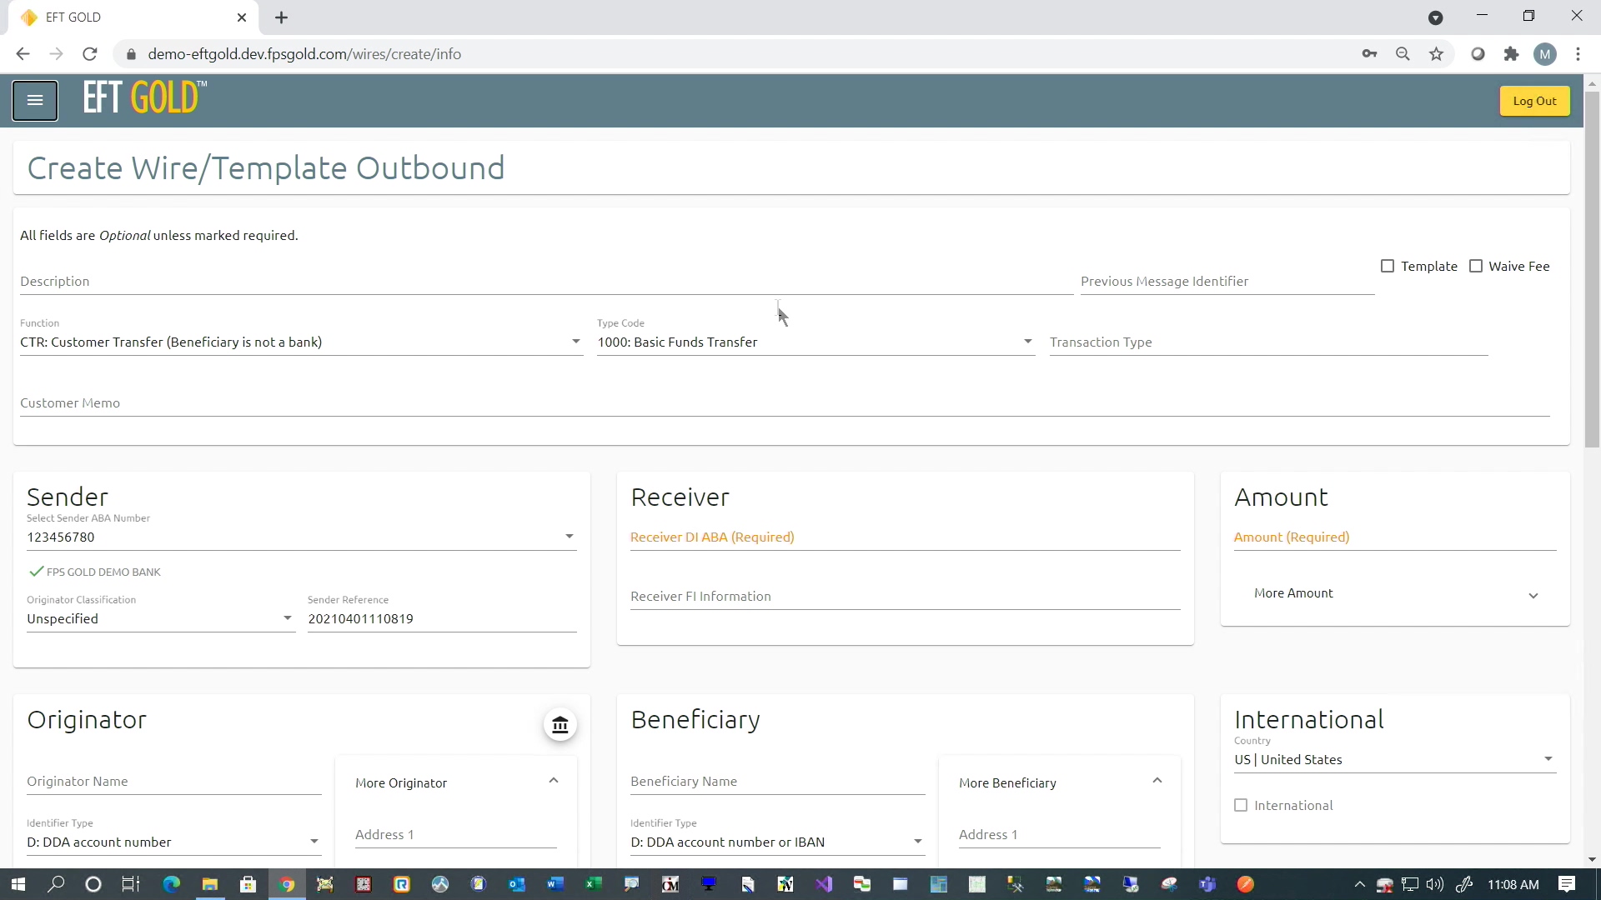This screenshot has height=900, width=1601.
Task: Open a new browser tab
Action: [x=282, y=17]
